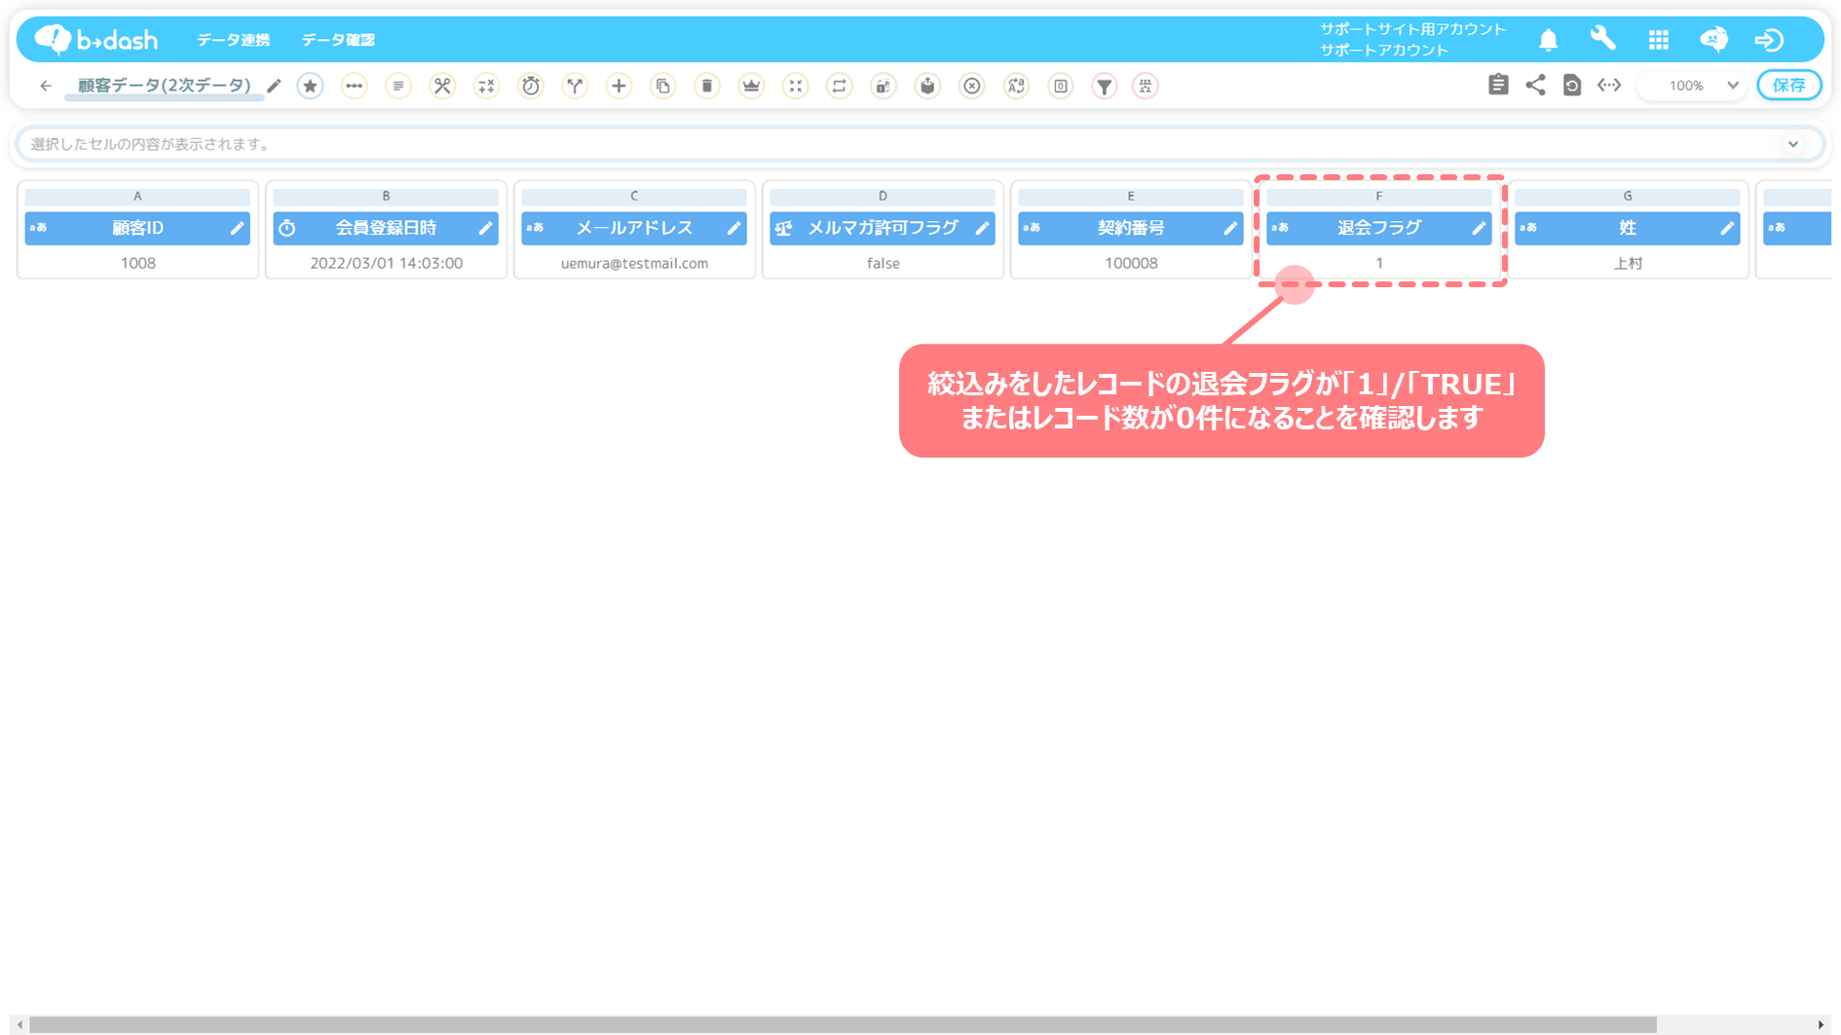Edit the メルマガ許可フラグ column with the pencil
This screenshot has width=1841, height=1035.
pyautogui.click(x=982, y=228)
